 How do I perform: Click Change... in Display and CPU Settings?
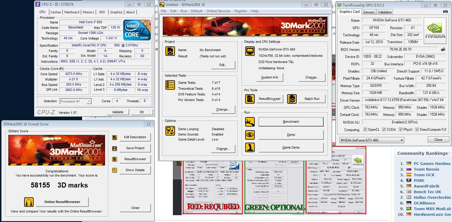[312, 77]
